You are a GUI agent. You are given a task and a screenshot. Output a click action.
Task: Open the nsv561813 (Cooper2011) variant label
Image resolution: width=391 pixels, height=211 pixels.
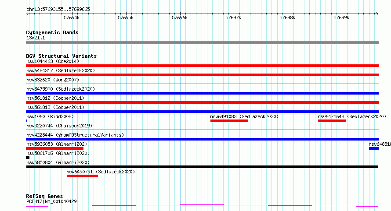click(x=55, y=107)
